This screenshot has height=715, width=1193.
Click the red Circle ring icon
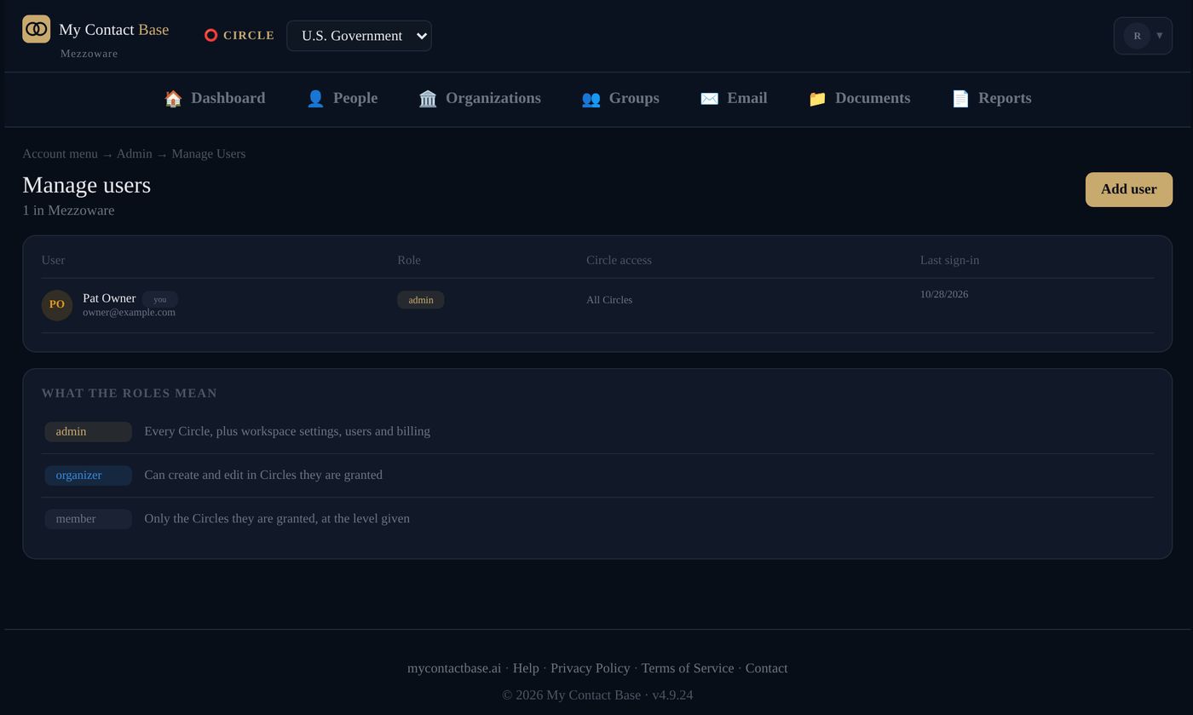click(x=210, y=36)
